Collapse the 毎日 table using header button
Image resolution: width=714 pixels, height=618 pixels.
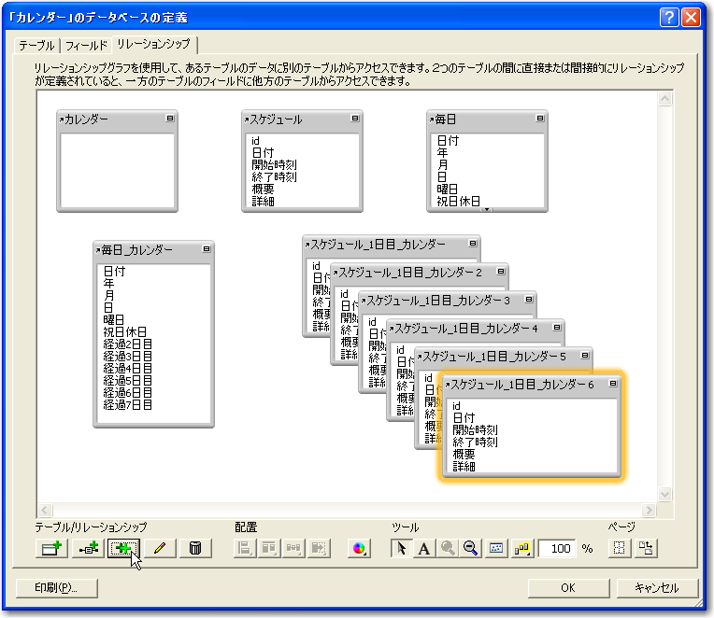point(539,119)
